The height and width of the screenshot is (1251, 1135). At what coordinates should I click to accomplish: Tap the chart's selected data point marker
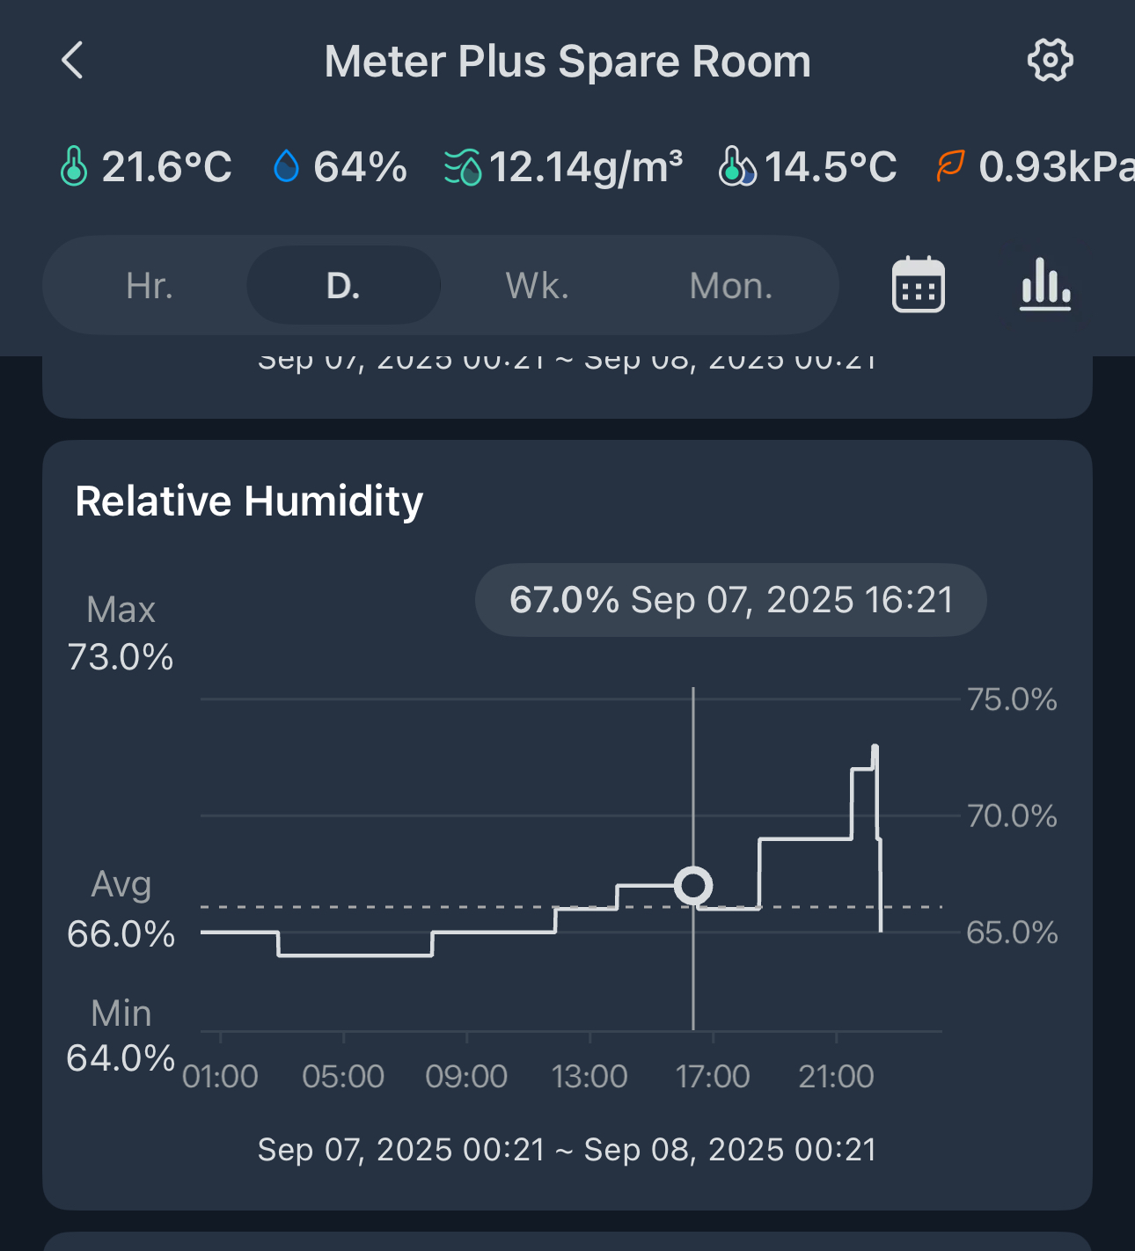pos(693,885)
